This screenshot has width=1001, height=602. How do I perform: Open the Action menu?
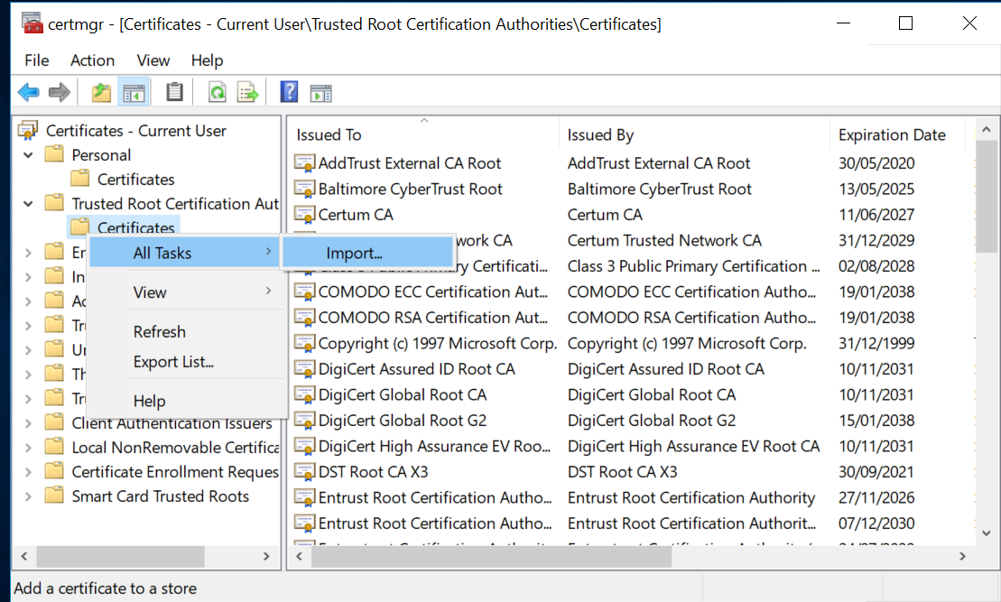pos(92,60)
